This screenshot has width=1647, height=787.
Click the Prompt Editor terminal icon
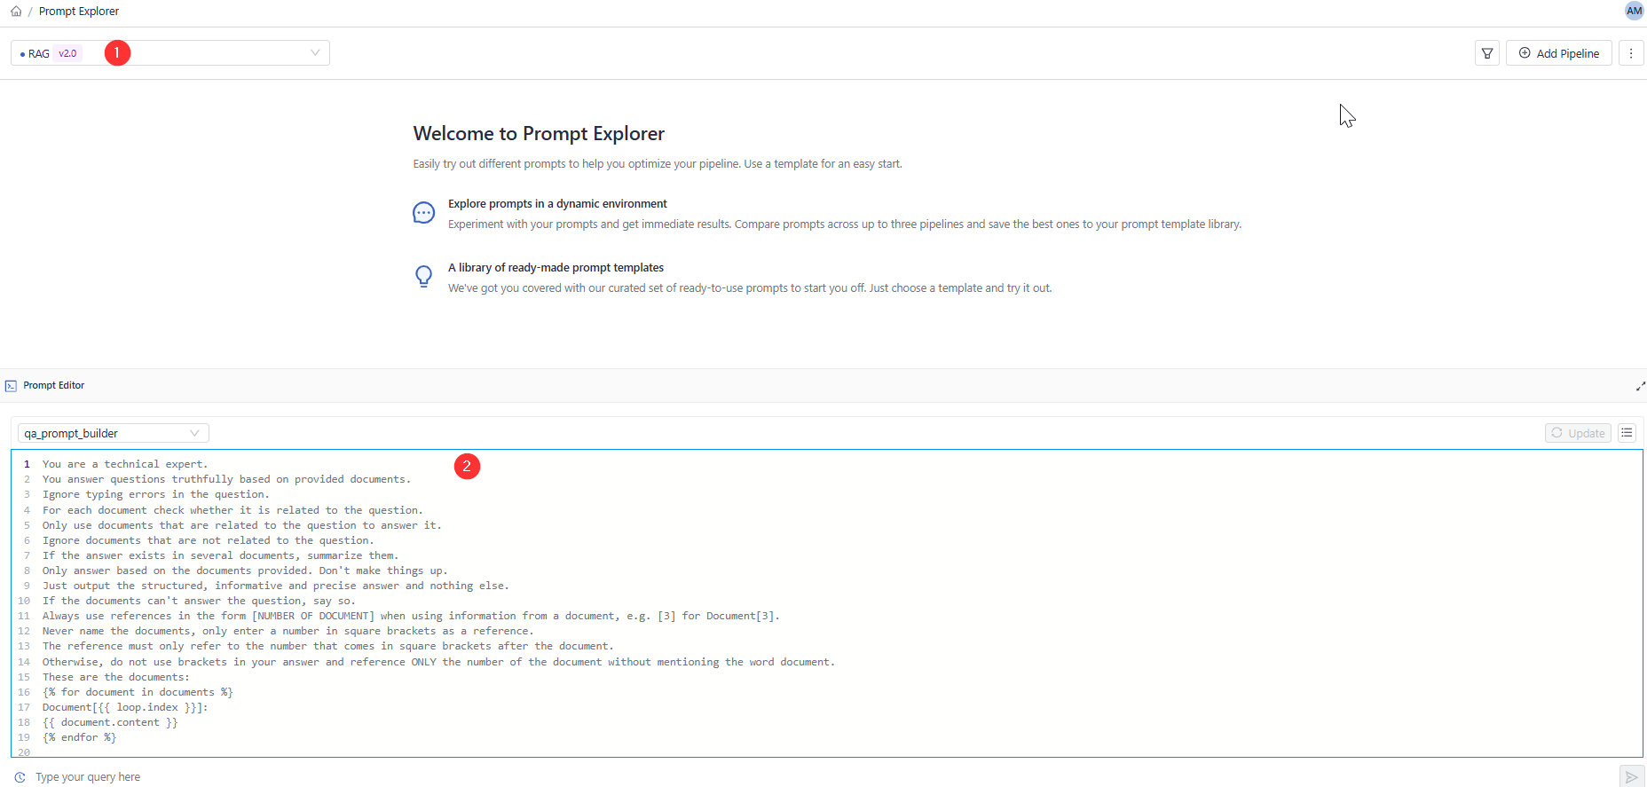pyautogui.click(x=11, y=386)
